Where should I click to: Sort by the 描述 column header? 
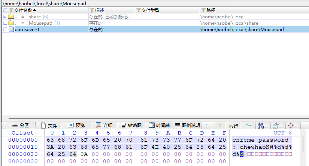[x=100, y=10]
